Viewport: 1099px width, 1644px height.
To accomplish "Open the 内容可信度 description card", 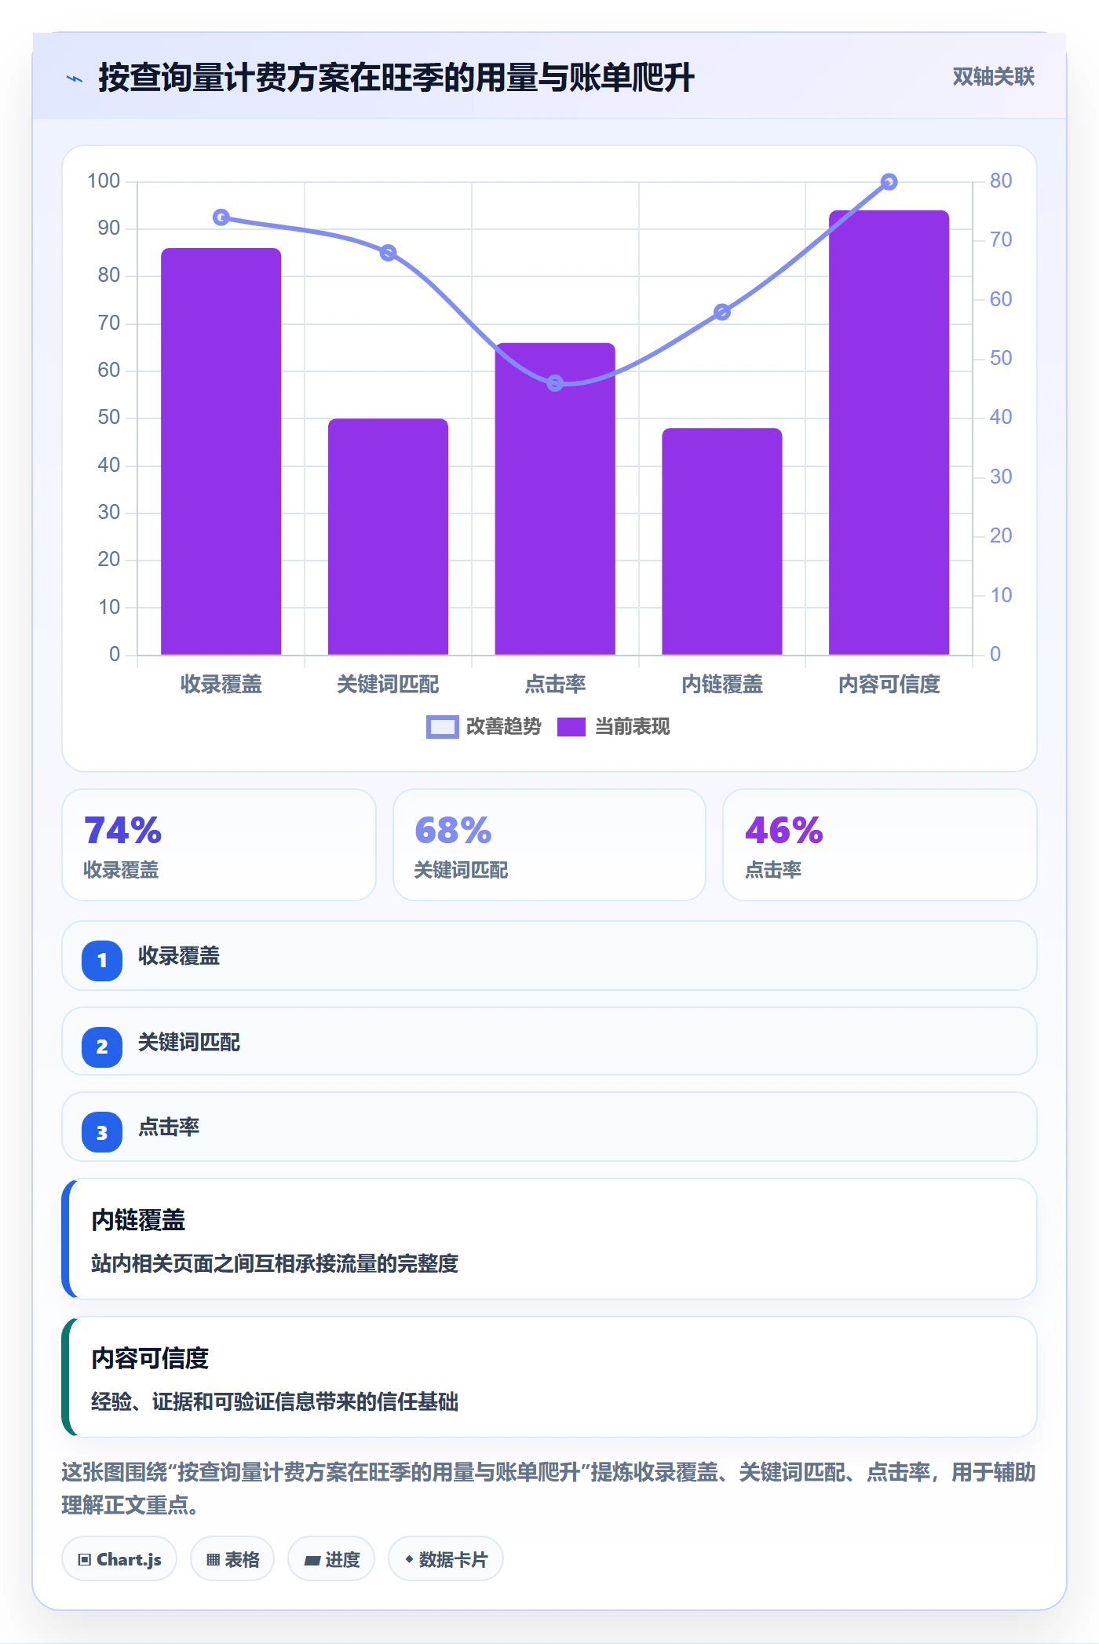I will tap(549, 1377).
